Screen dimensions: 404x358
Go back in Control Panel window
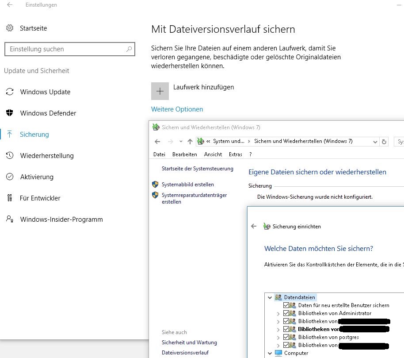[x=157, y=141]
